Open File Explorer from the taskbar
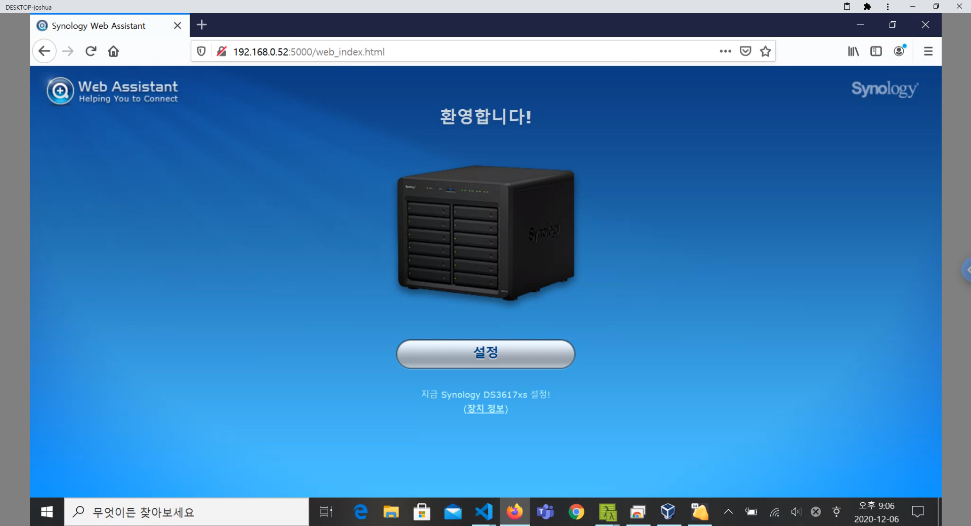Screen dimensions: 971x526 (391, 512)
